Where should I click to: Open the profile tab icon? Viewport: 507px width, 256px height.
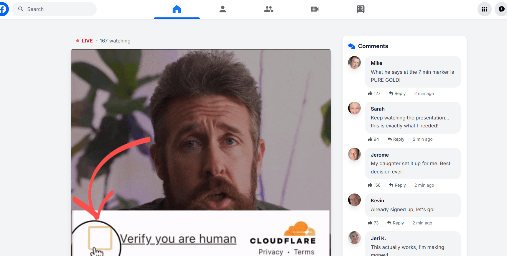coord(223,9)
